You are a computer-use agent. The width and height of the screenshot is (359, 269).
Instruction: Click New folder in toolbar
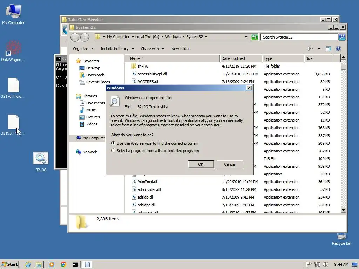click(x=181, y=49)
